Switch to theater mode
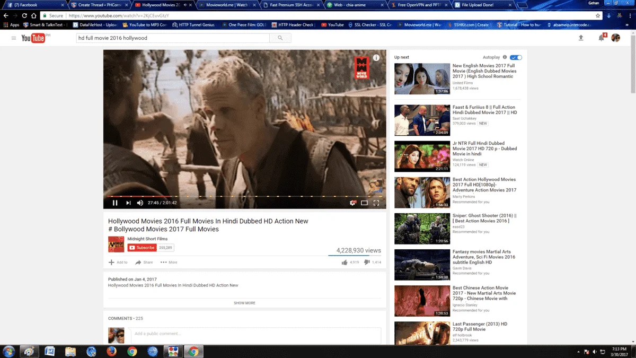 tap(364, 203)
